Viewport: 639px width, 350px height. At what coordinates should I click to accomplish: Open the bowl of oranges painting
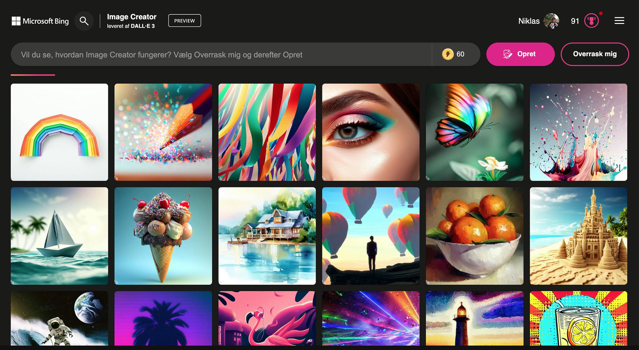tap(474, 236)
